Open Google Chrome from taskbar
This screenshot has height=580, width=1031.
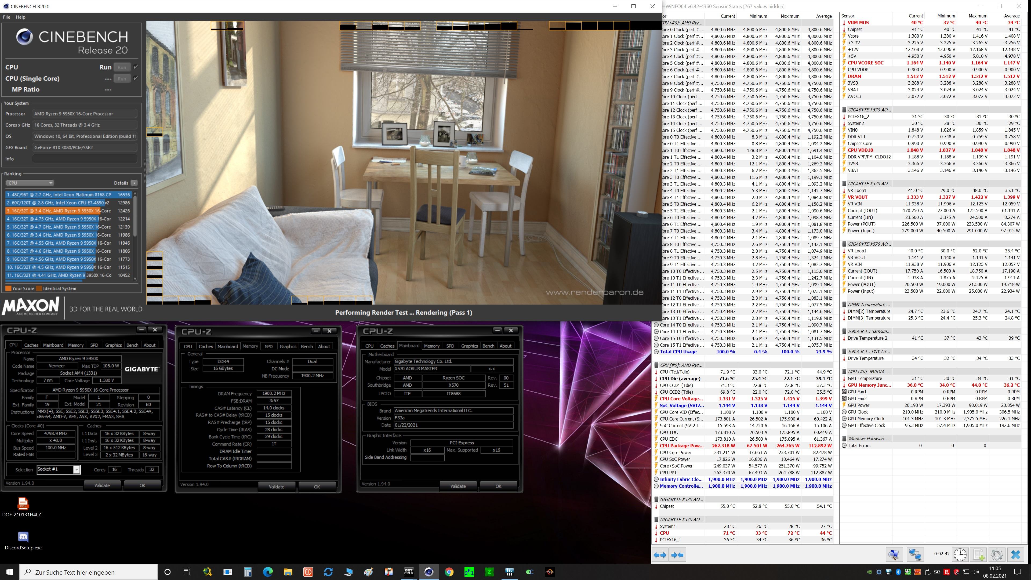point(449,572)
